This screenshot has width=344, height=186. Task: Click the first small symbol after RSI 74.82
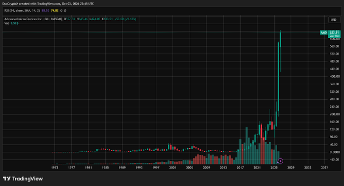(x=61, y=11)
